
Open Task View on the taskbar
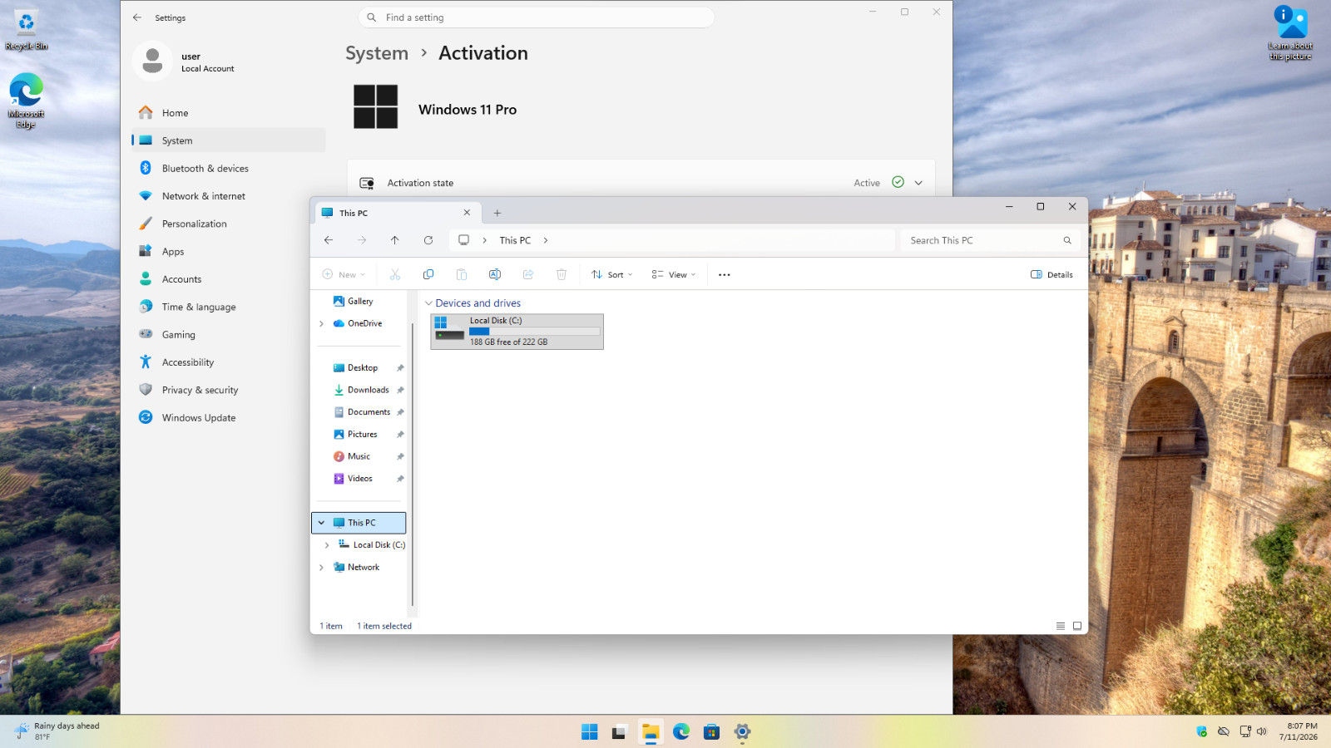coord(619,731)
